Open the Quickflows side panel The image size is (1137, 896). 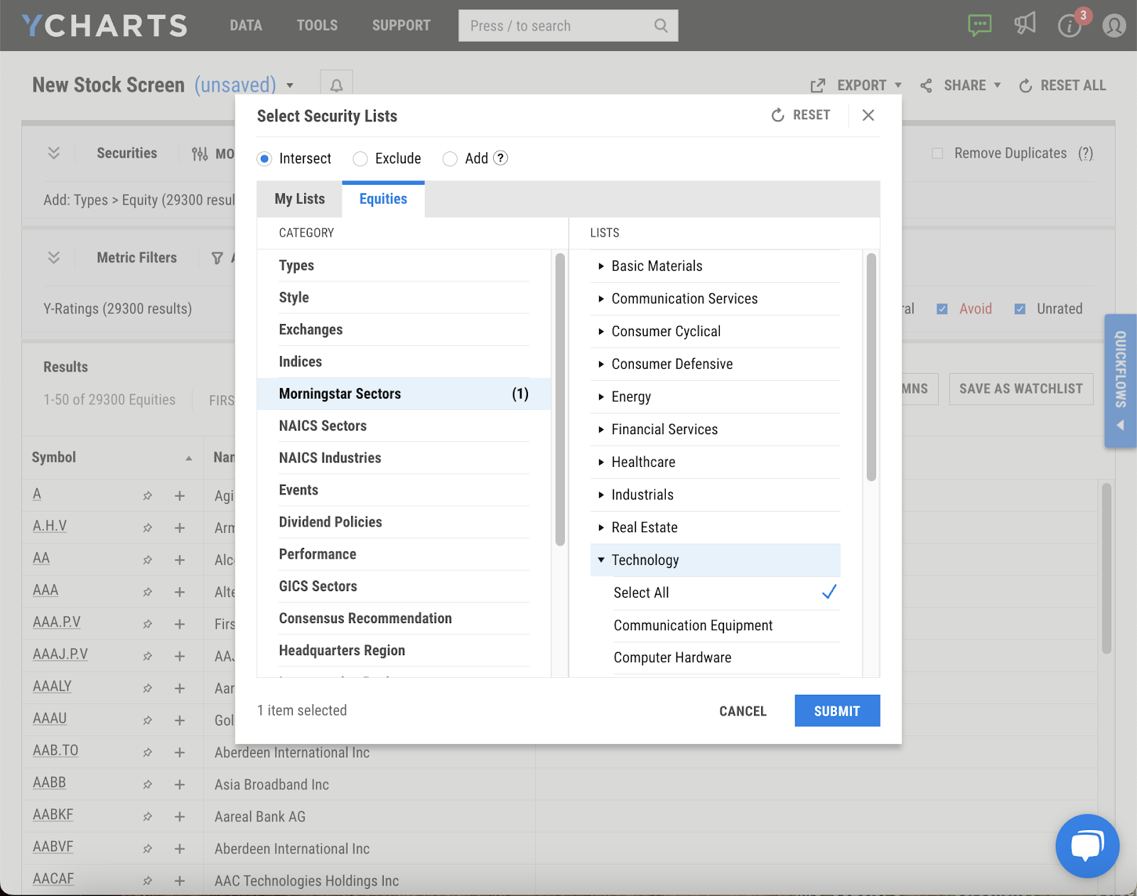point(1121,381)
